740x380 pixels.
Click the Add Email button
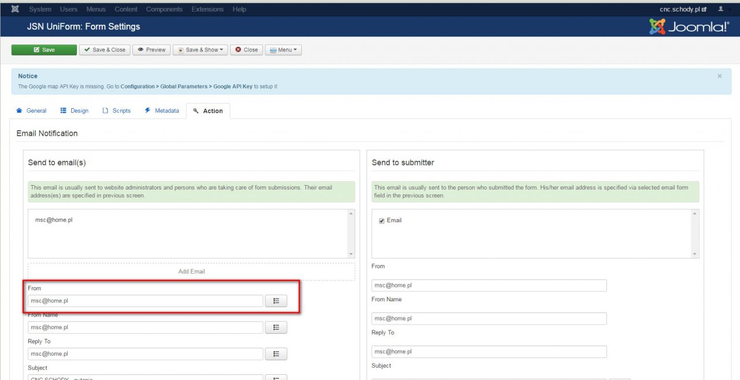191,271
